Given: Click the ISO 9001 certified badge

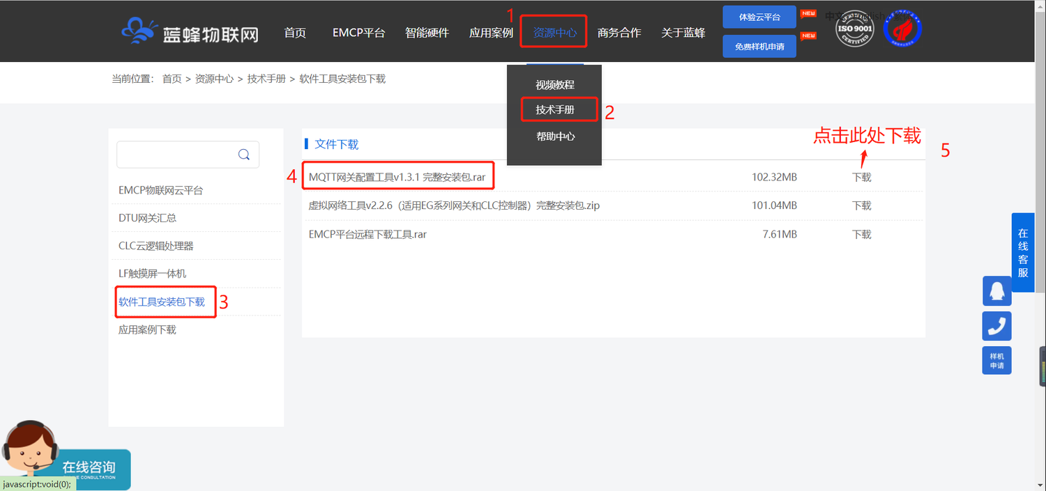Looking at the screenshot, I should [854, 29].
